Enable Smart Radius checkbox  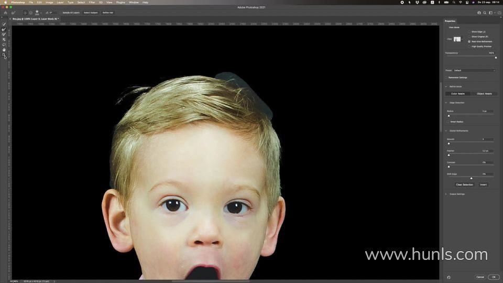click(448, 122)
